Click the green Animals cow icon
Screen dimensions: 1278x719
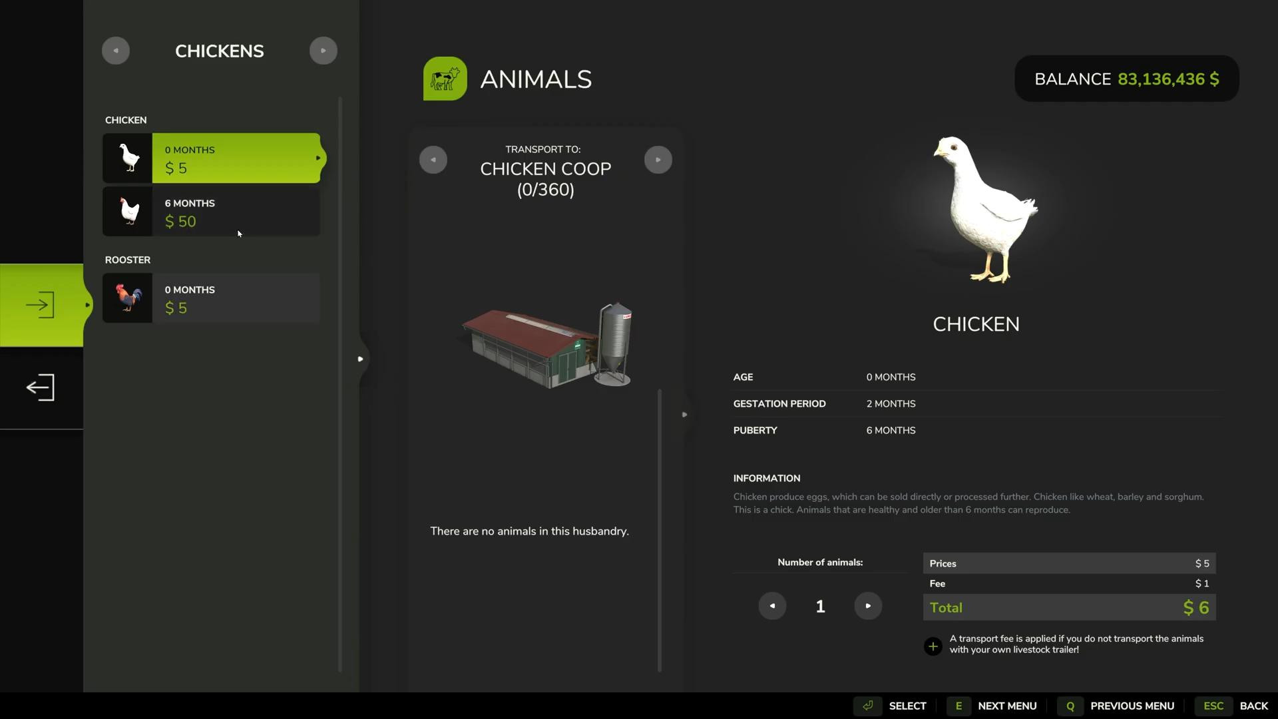pos(445,79)
